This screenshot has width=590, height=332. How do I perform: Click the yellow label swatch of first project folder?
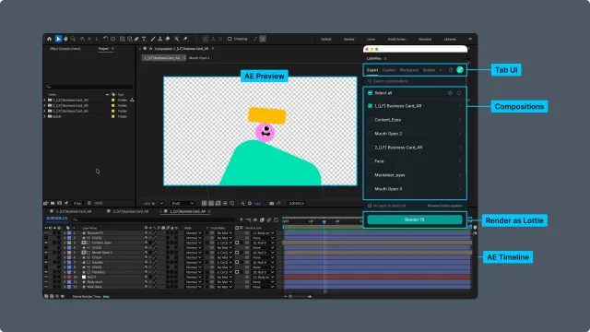[112, 101]
